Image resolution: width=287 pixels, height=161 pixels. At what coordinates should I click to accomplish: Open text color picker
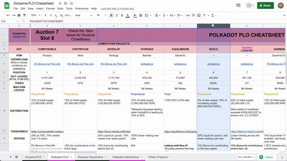(x=127, y=16)
